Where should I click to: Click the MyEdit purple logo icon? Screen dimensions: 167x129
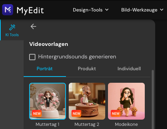[x=8, y=10]
